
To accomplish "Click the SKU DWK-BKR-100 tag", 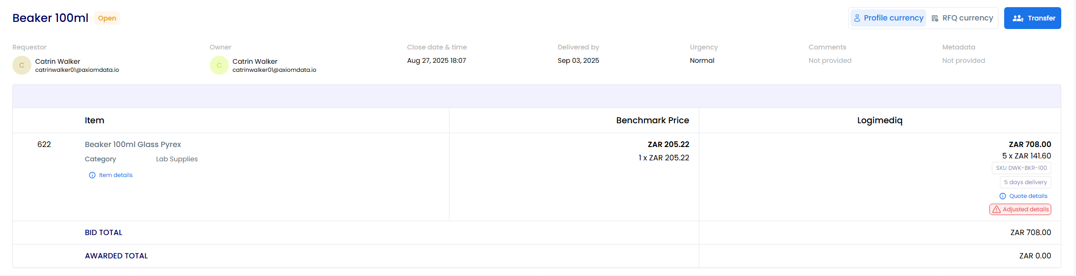I will (x=1021, y=168).
